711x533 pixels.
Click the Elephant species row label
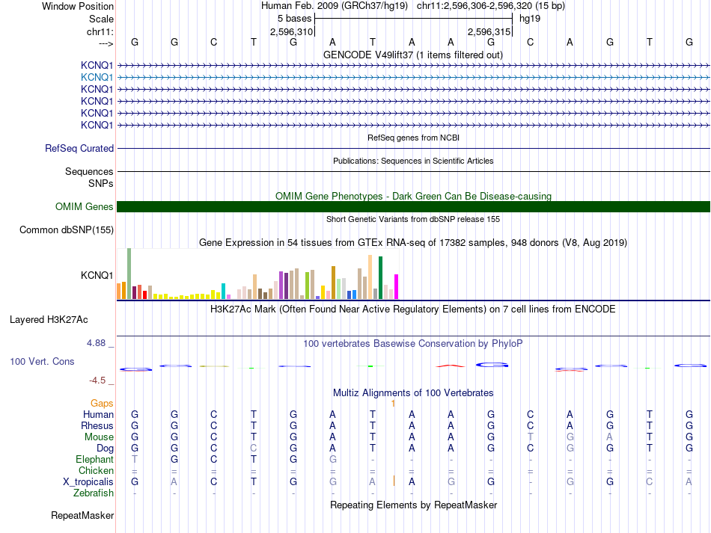coord(94,460)
